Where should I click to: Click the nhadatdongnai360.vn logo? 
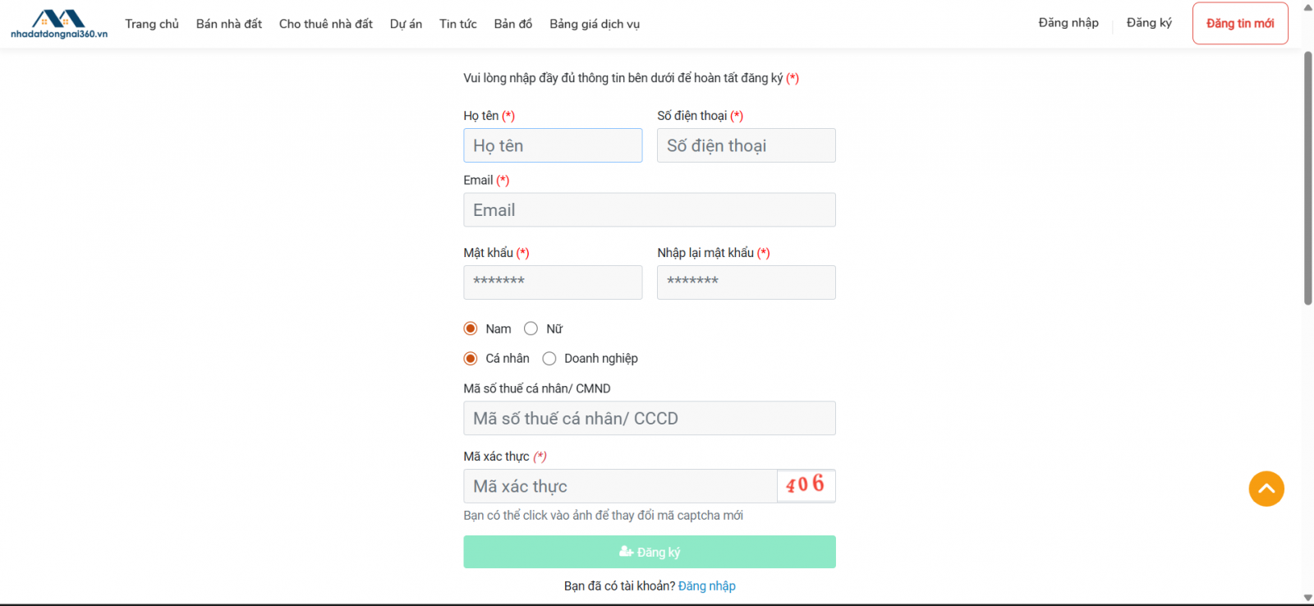[59, 24]
